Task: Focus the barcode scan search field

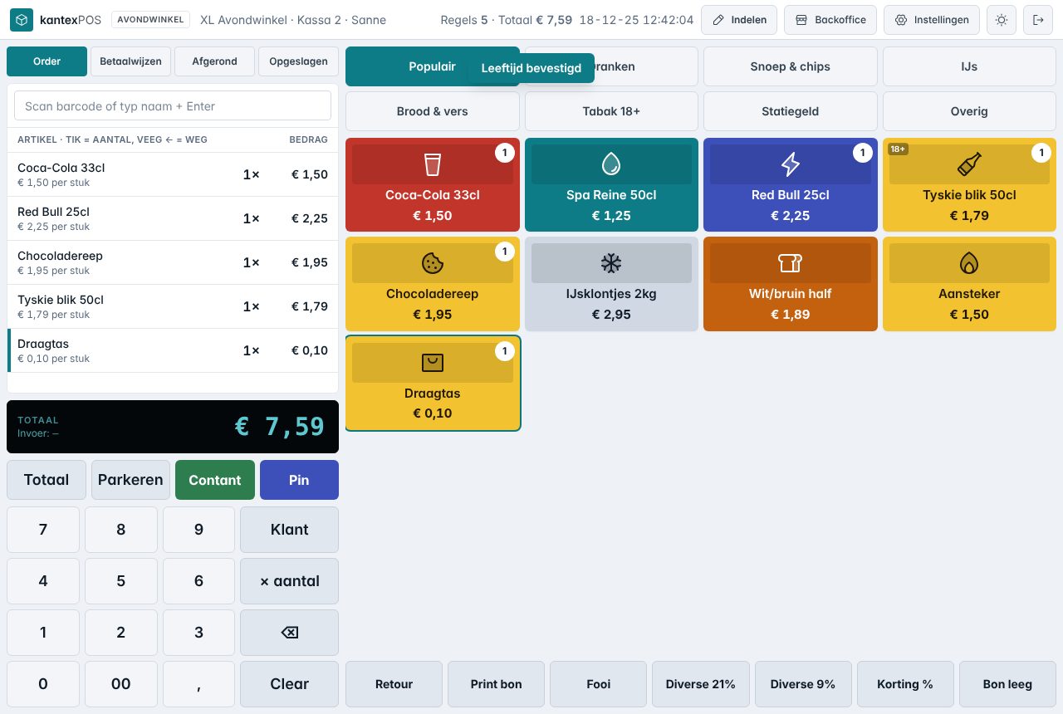Action: coord(173,106)
